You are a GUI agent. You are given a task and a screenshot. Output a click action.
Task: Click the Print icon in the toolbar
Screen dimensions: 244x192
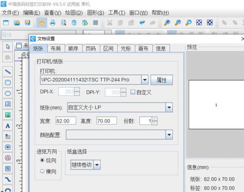click(x=52, y=23)
